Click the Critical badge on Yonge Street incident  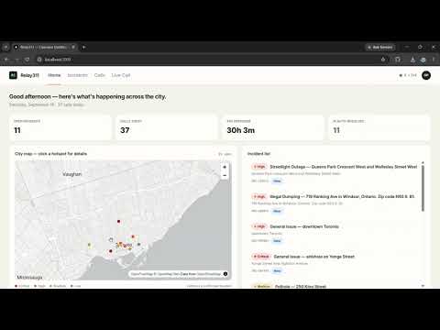coord(261,257)
